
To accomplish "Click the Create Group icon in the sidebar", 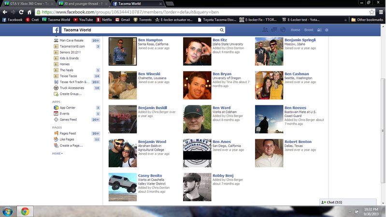I will click(x=56, y=94).
